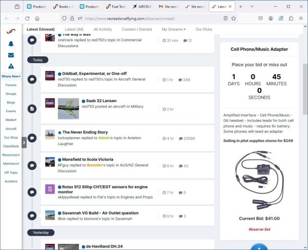Viewport: 308px width, 250px height.
Task: Click the Reserve Set link
Action: [x=259, y=229]
